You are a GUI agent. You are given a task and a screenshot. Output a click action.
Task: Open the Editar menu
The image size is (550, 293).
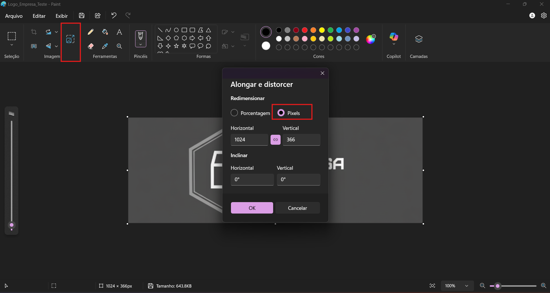(39, 16)
